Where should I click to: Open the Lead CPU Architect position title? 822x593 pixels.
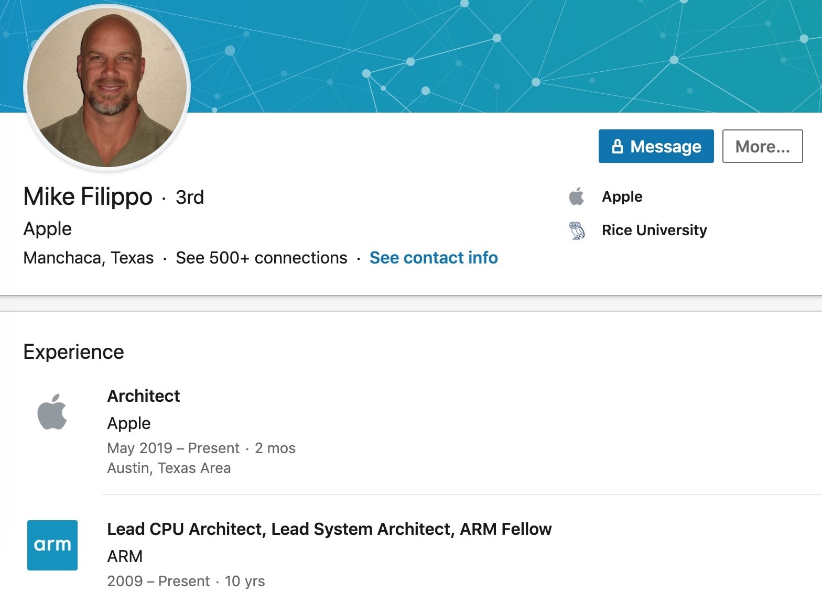coord(329,529)
